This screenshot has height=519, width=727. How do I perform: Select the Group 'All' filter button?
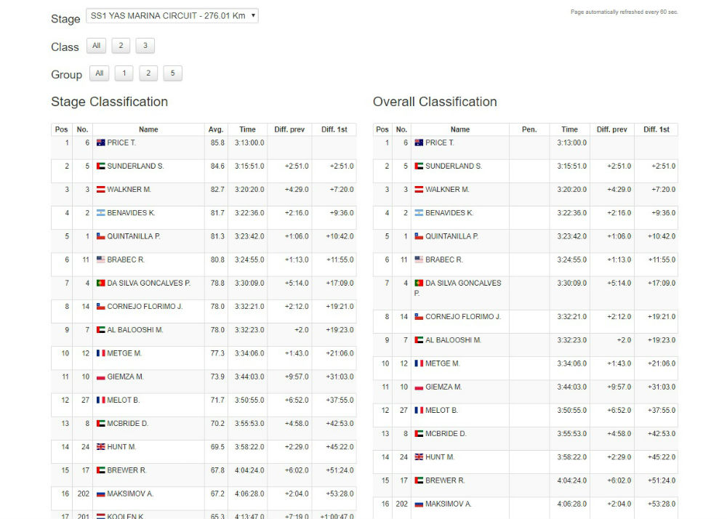[x=100, y=73]
